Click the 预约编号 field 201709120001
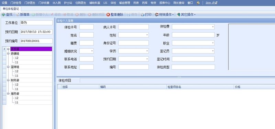The width and height of the screenshot is (275, 129). tap(36, 41)
